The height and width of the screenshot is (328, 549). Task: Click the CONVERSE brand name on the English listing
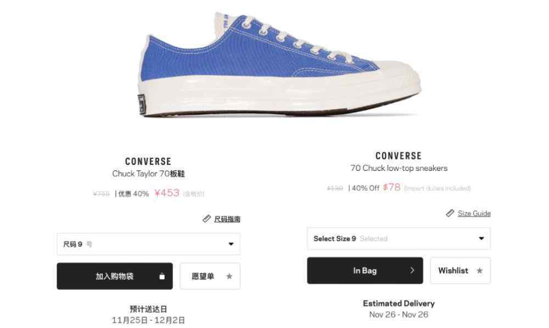point(399,156)
